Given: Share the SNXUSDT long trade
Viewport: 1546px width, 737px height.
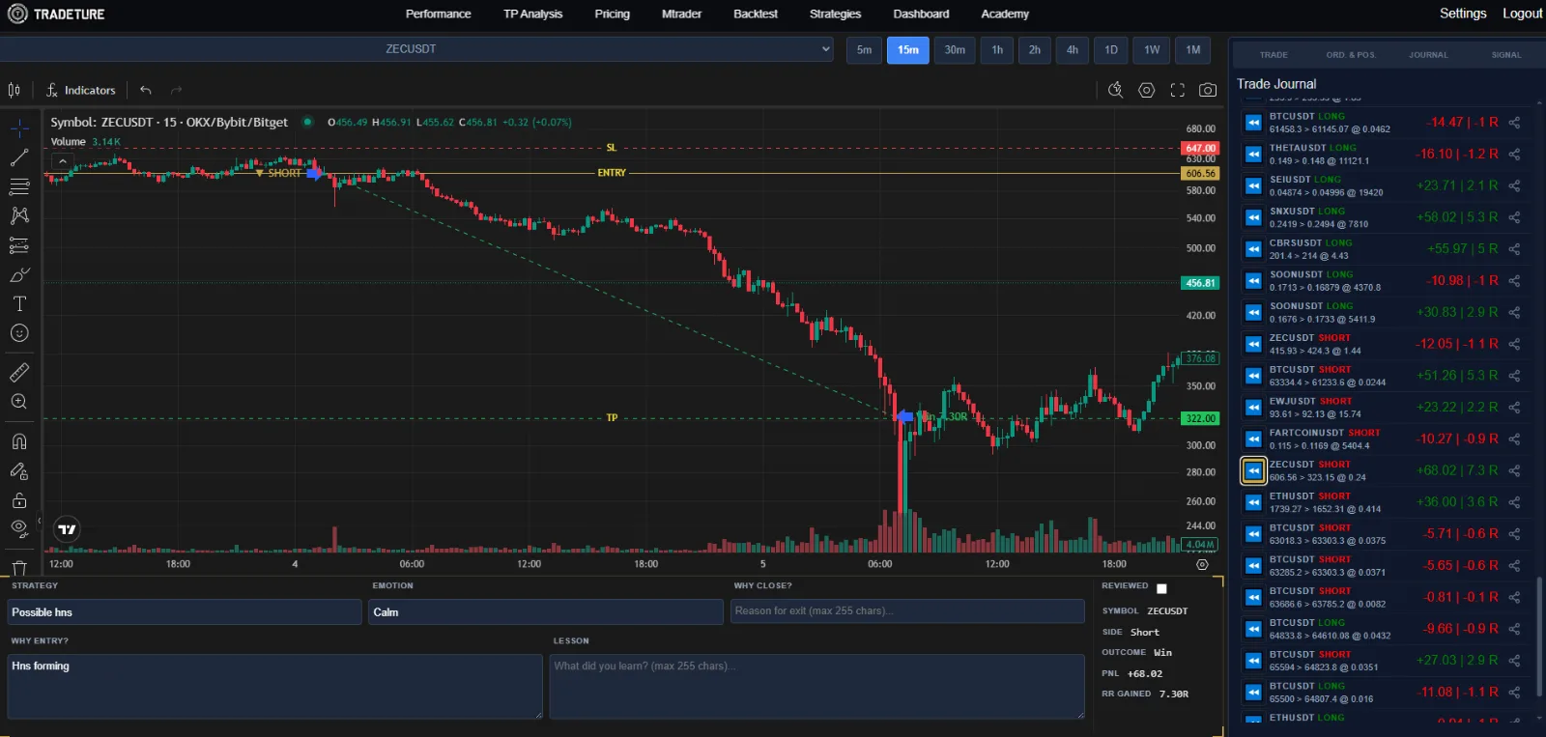Looking at the screenshot, I should (x=1514, y=217).
